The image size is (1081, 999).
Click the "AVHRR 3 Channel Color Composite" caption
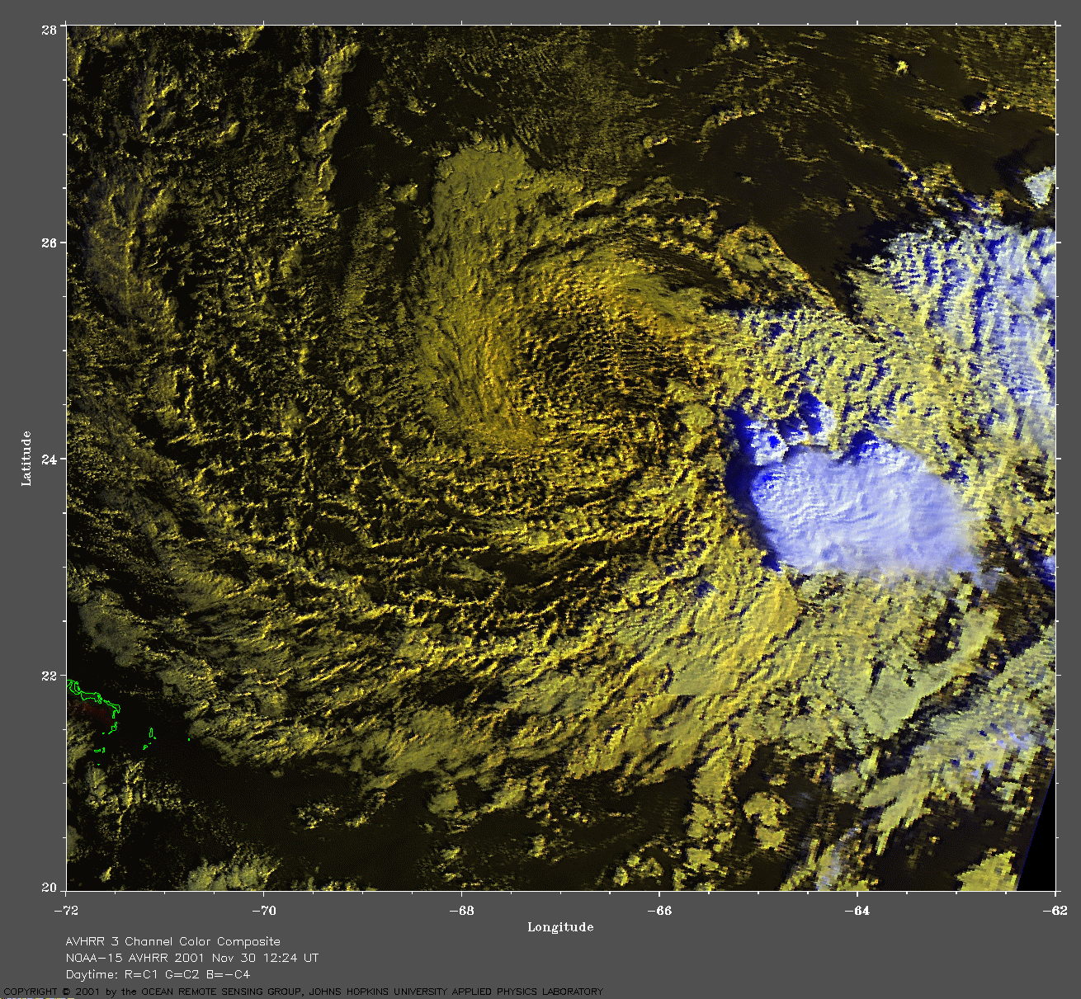click(x=173, y=941)
